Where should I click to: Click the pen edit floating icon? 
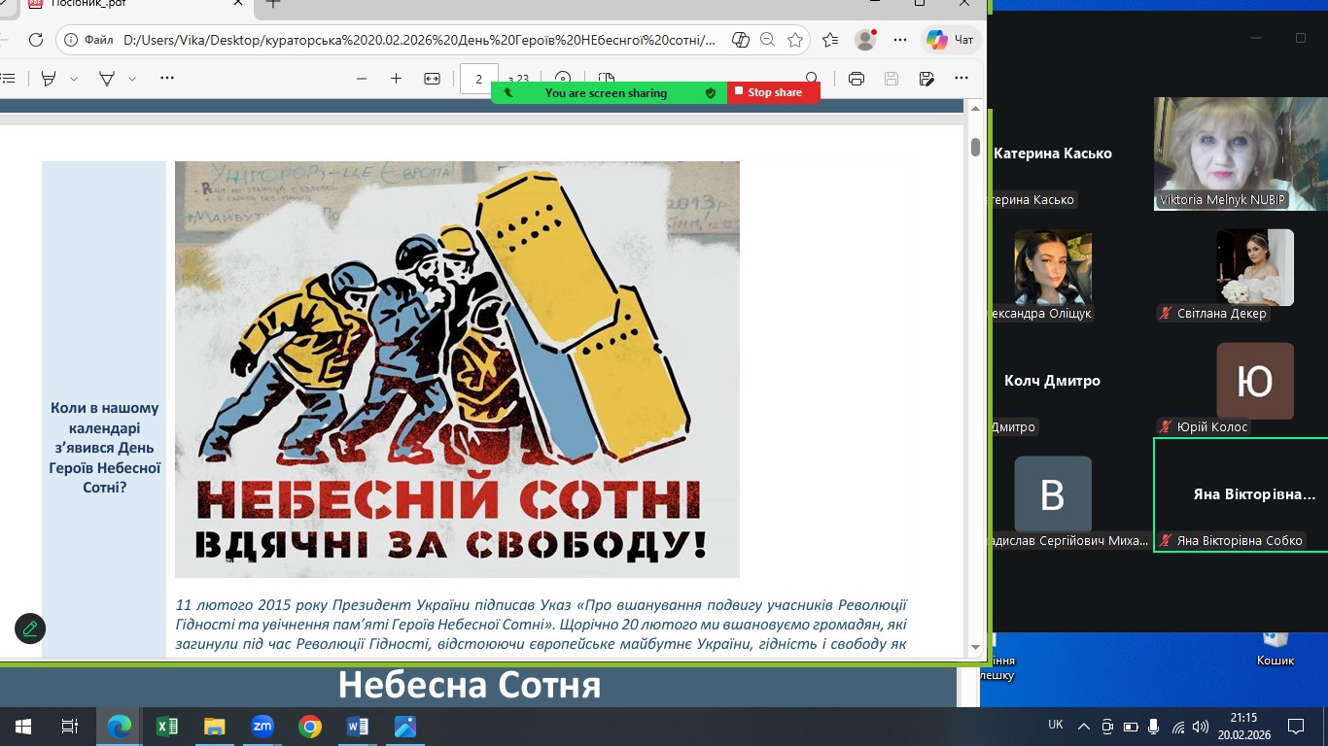pos(30,628)
